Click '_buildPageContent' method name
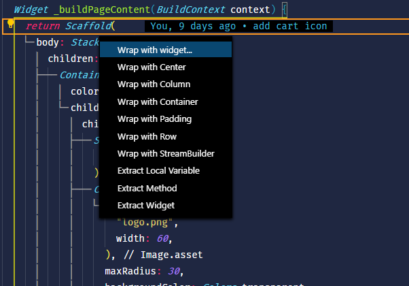The height and width of the screenshot is (286, 409). tap(101, 10)
